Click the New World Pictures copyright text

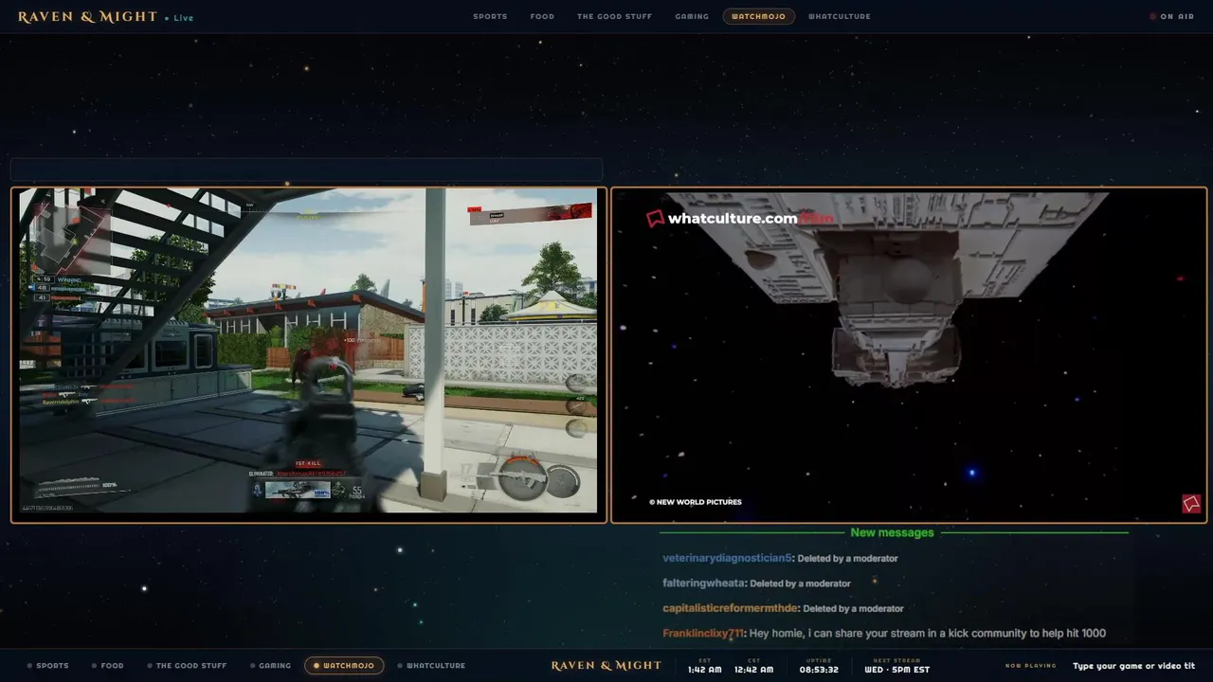pyautogui.click(x=696, y=502)
